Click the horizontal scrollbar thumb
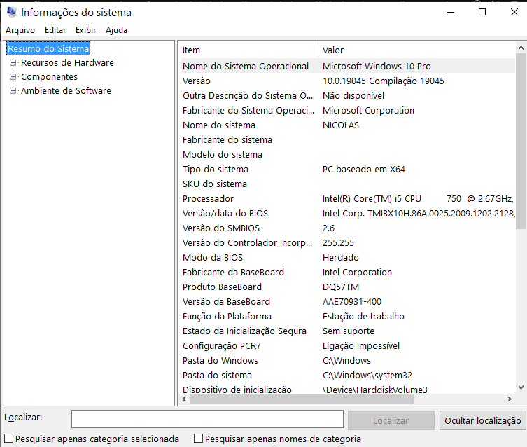 click(x=302, y=399)
